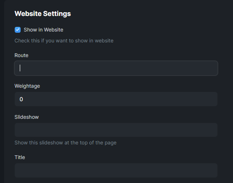Click the dark margin outside the settings card
The width and height of the screenshot is (233, 183).
(2, 91)
